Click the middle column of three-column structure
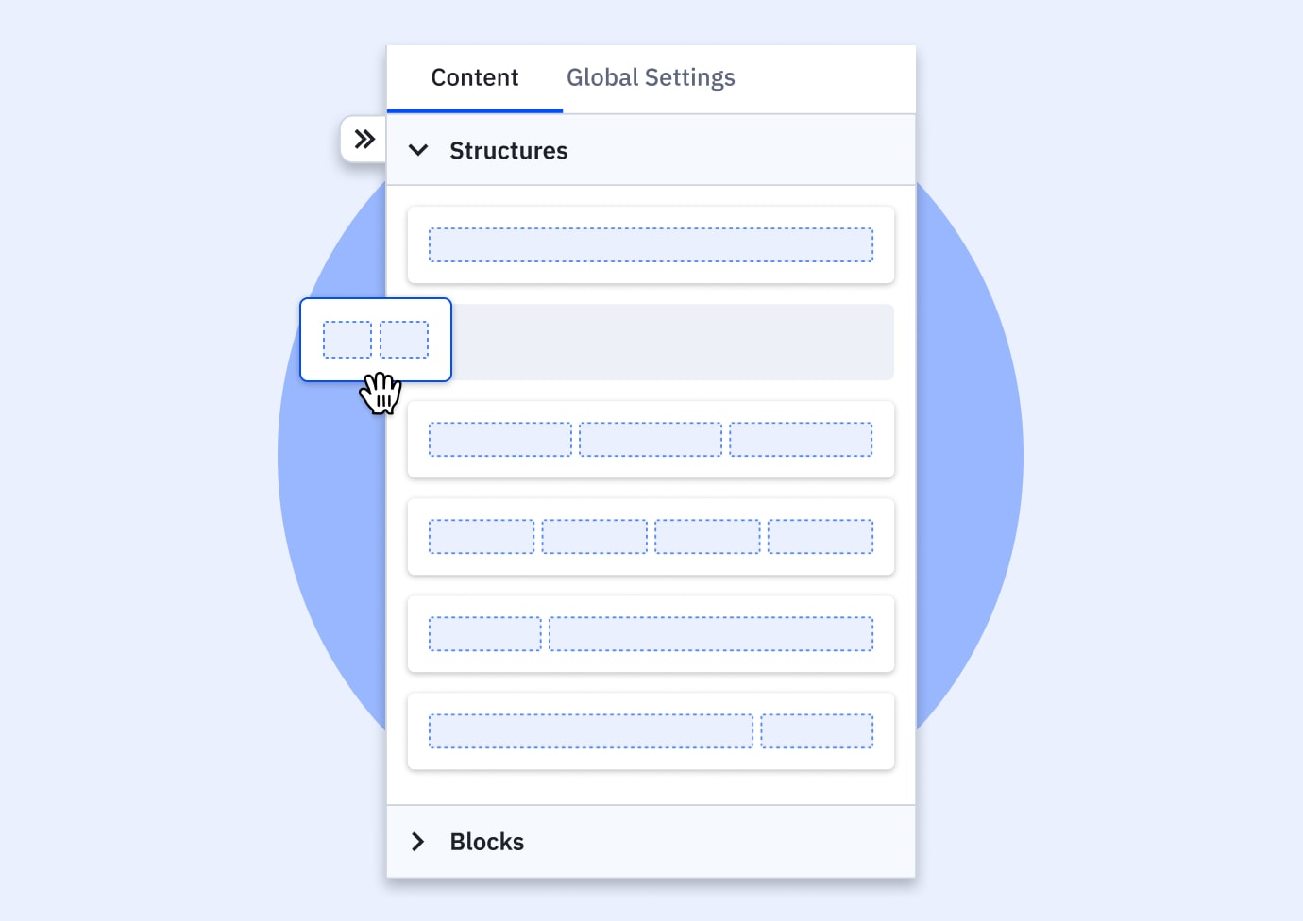 point(651,439)
